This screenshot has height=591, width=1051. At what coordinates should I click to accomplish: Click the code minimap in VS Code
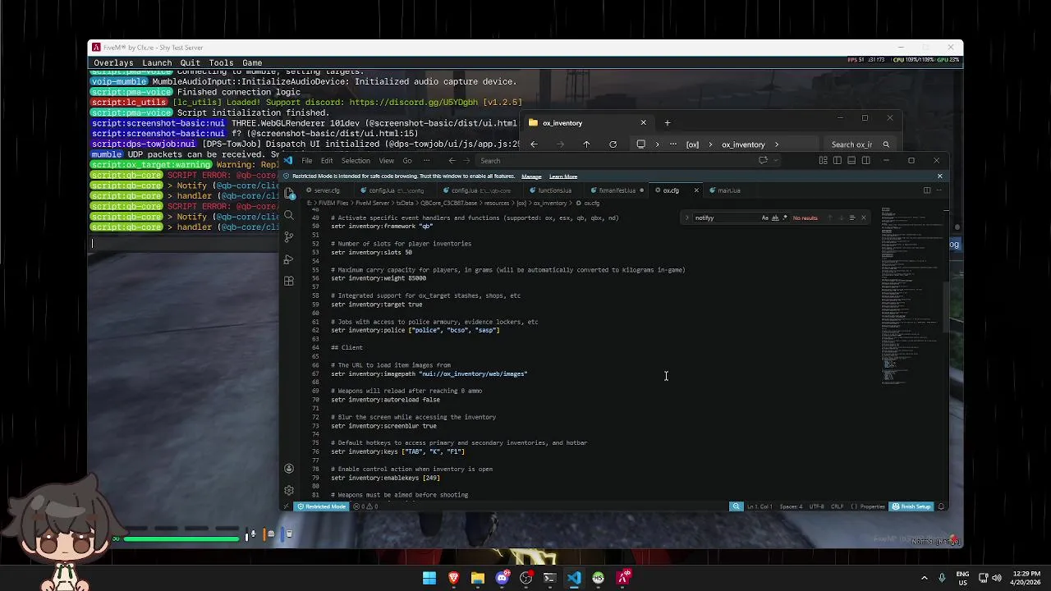coord(911,295)
